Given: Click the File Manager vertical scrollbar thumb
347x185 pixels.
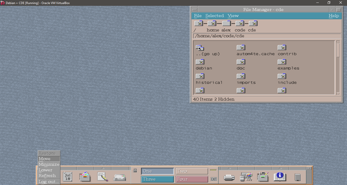Looking at the screenshot, I should coord(338,50).
